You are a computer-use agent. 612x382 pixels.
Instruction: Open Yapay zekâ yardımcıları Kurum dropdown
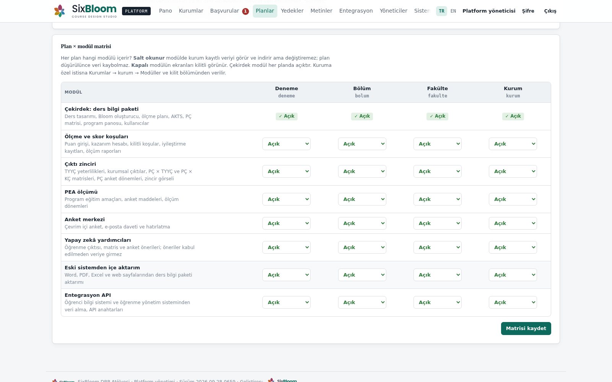pos(513,248)
